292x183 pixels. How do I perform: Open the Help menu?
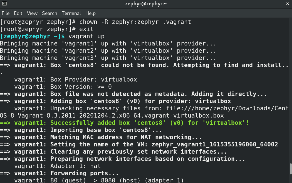90,13
